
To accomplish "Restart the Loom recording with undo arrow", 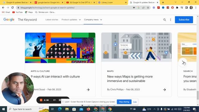I will point(55,100).
